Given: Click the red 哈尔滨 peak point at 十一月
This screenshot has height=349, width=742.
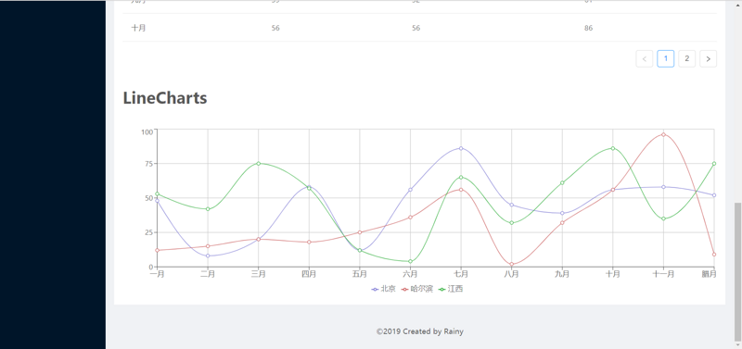Looking at the screenshot, I should (663, 134).
